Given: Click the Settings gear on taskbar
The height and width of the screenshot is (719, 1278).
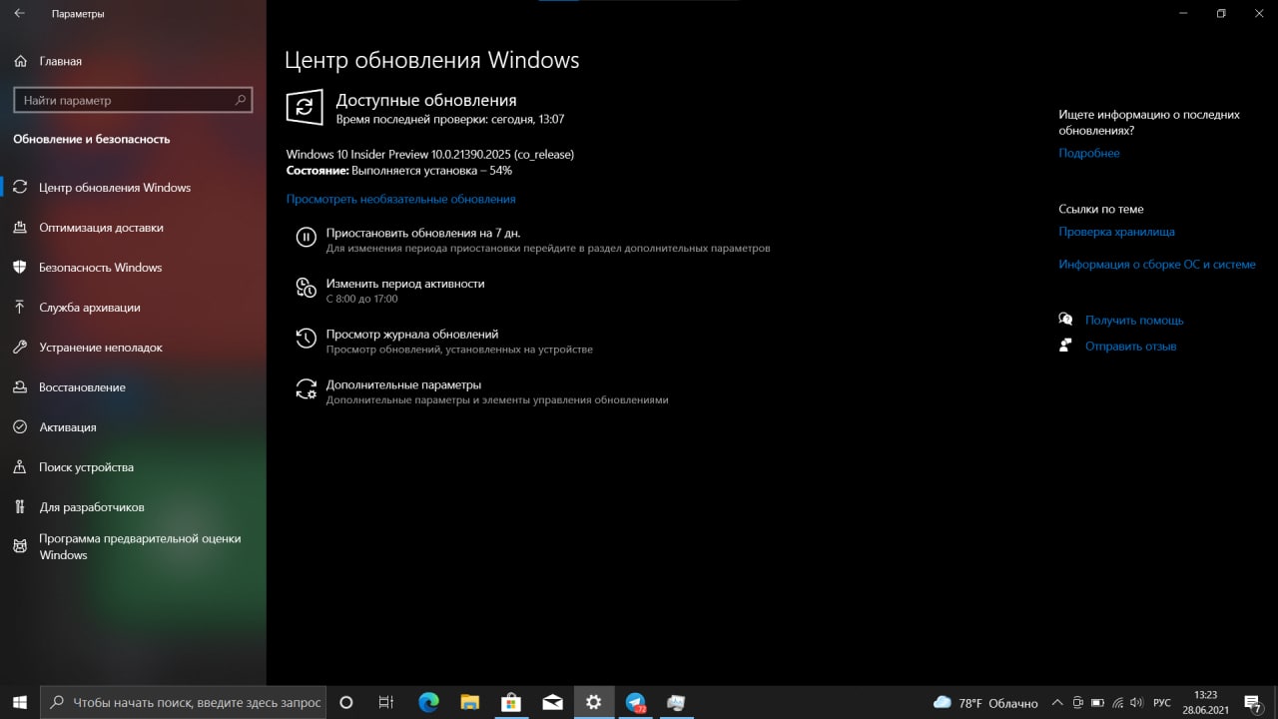Looking at the screenshot, I should (594, 702).
